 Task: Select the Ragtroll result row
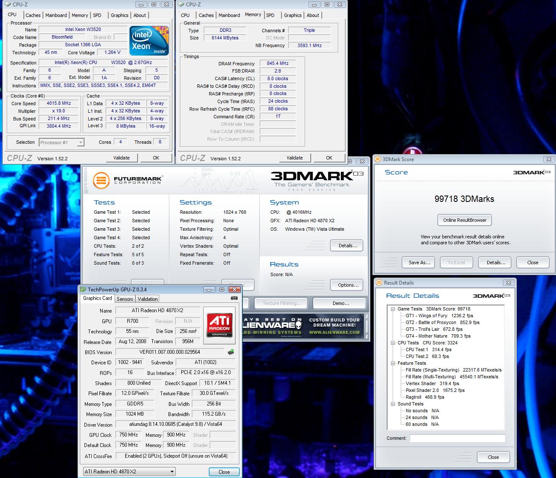coord(425,397)
